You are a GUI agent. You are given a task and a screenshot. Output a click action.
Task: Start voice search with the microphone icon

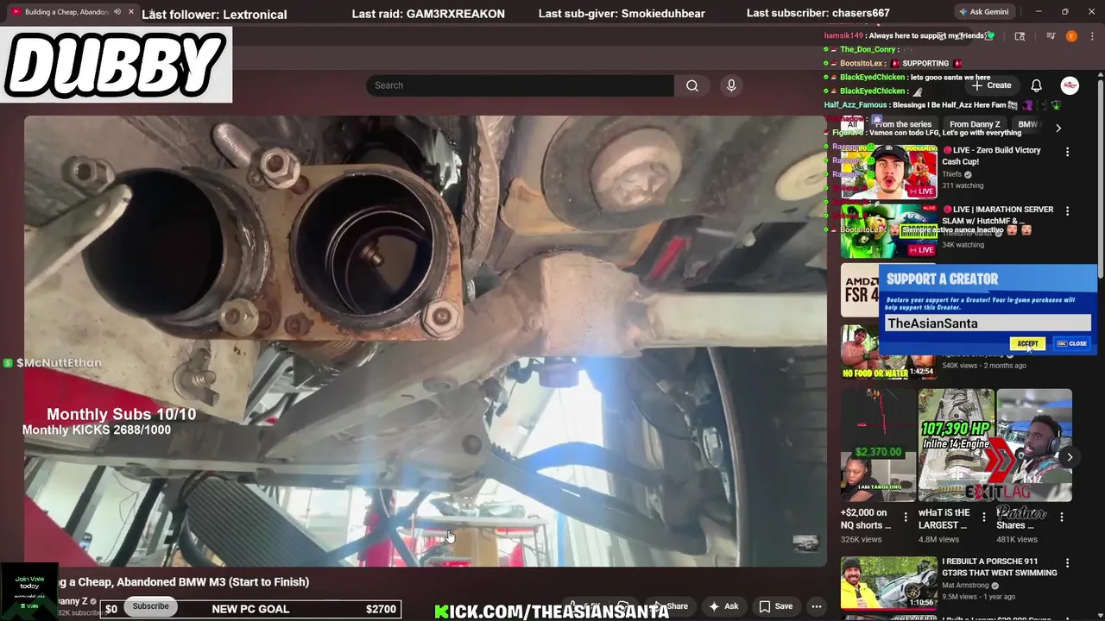pyautogui.click(x=731, y=85)
